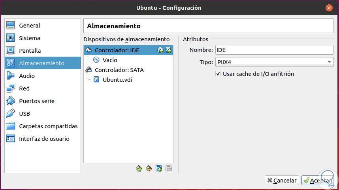Screen dimensions: 339x190
Task: Open the Sistema settings section
Action: 30,38
